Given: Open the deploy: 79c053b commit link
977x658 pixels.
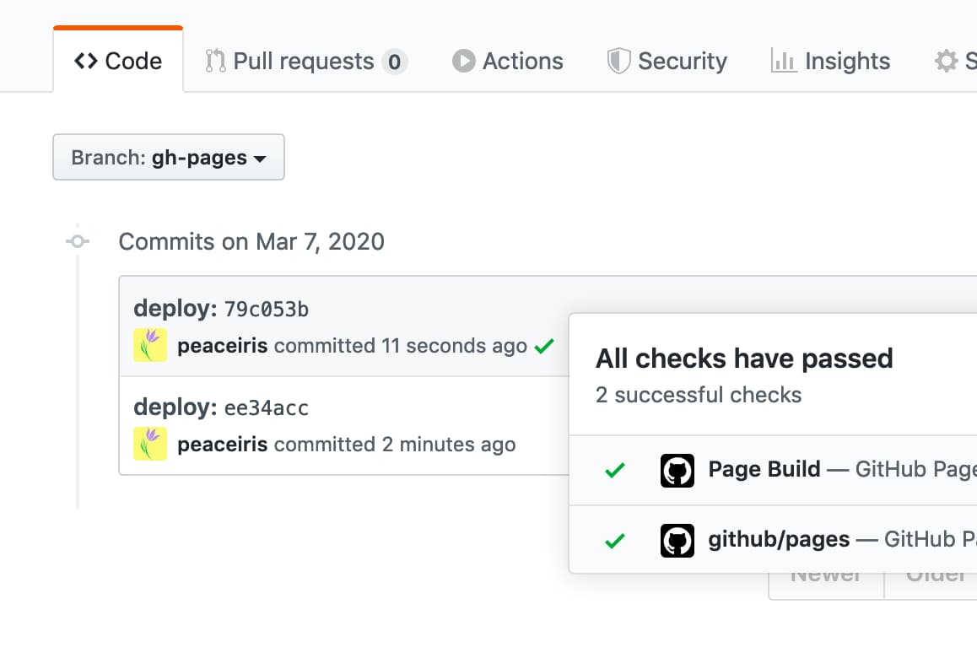Looking at the screenshot, I should point(221,309).
